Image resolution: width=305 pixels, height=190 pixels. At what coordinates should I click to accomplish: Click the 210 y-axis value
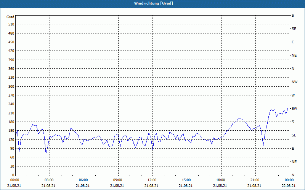pyautogui.click(x=11, y=113)
